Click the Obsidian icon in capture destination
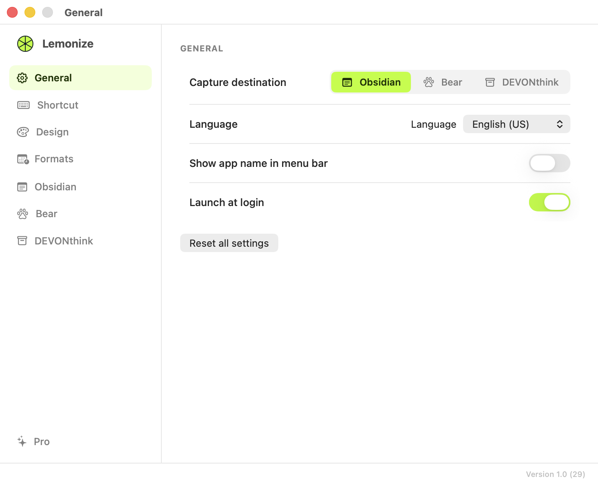Viewport: 598px width, 485px height. point(347,82)
